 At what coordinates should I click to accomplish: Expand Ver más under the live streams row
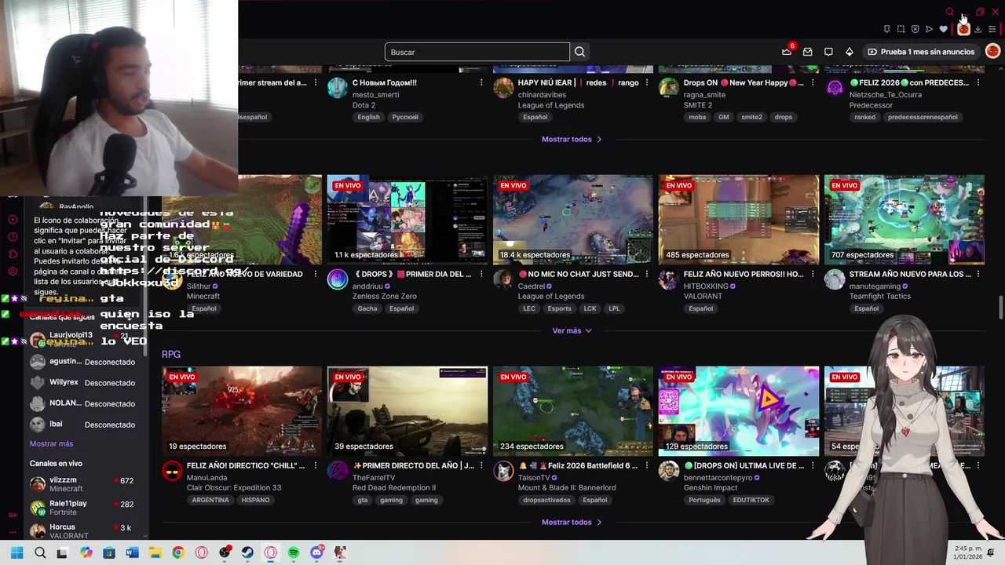[x=572, y=330]
